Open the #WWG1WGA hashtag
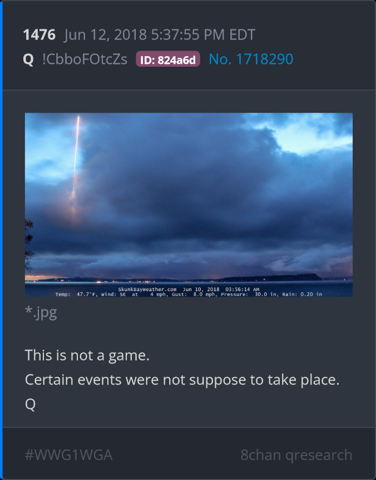This screenshot has height=480, width=376. (x=68, y=455)
